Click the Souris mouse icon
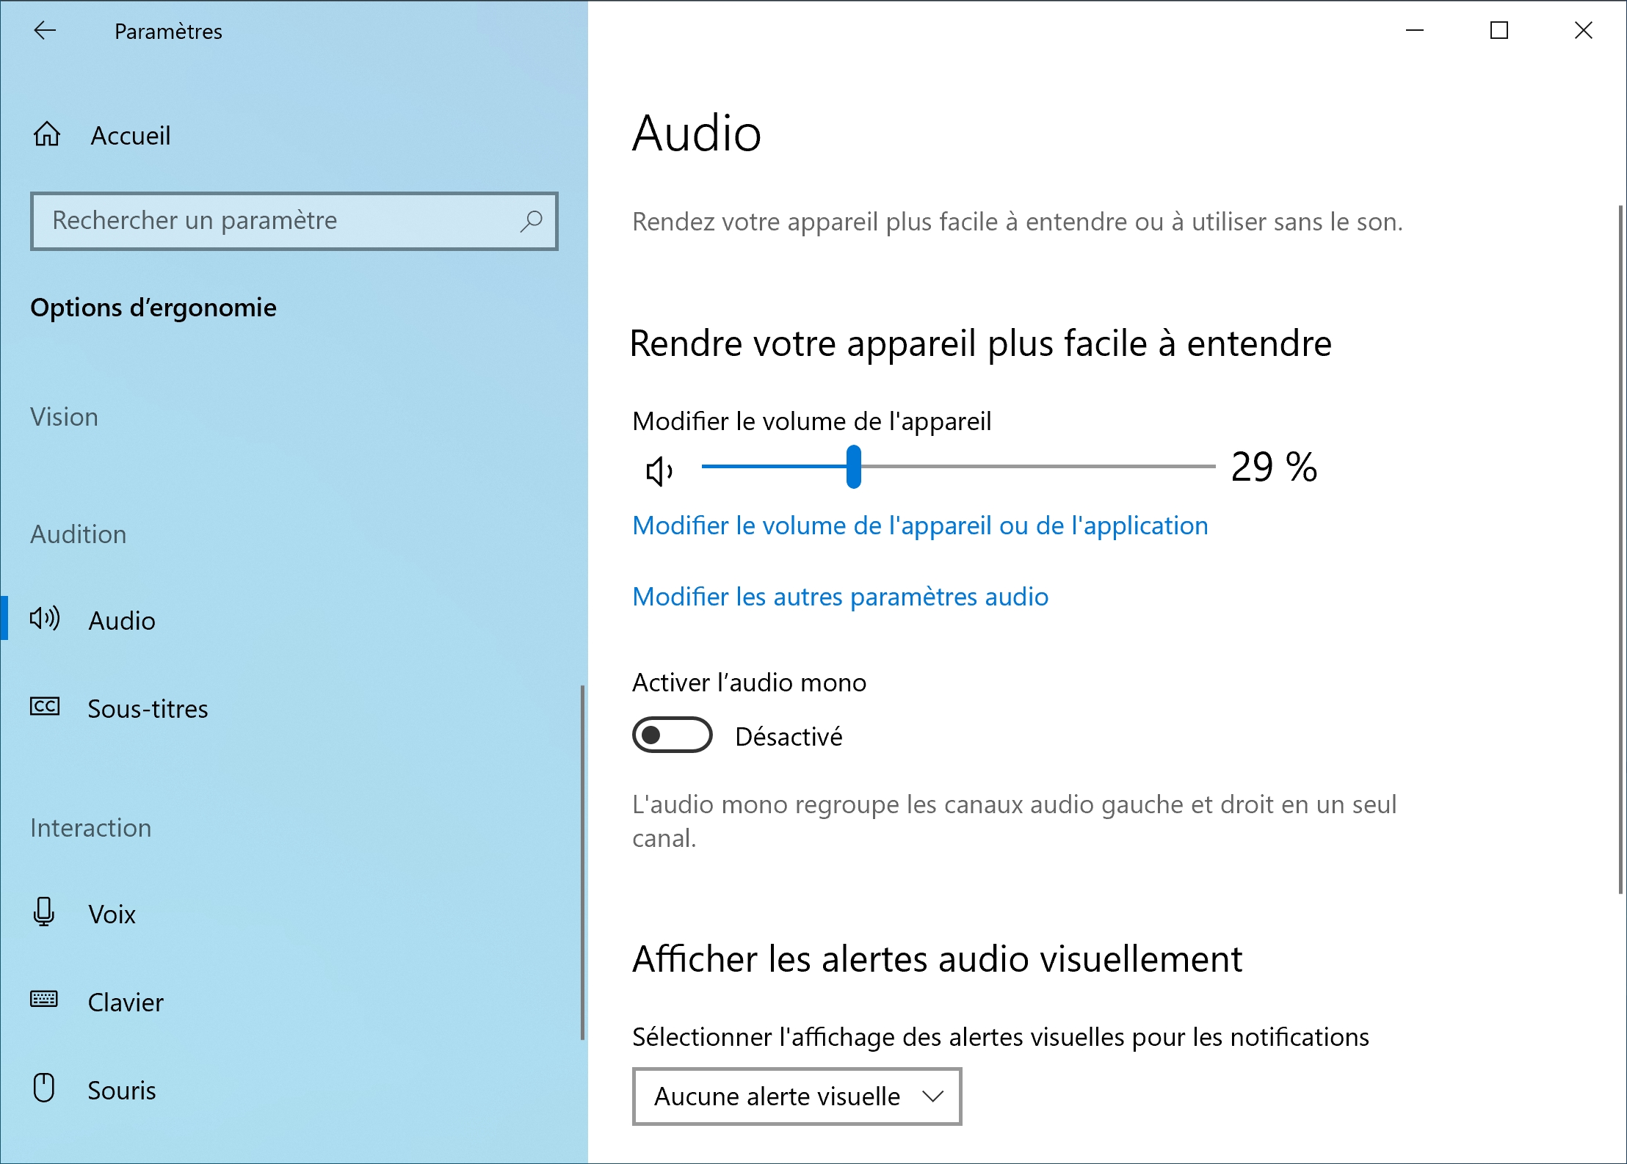Screen dimensions: 1627x1164 pyautogui.click(x=44, y=1087)
